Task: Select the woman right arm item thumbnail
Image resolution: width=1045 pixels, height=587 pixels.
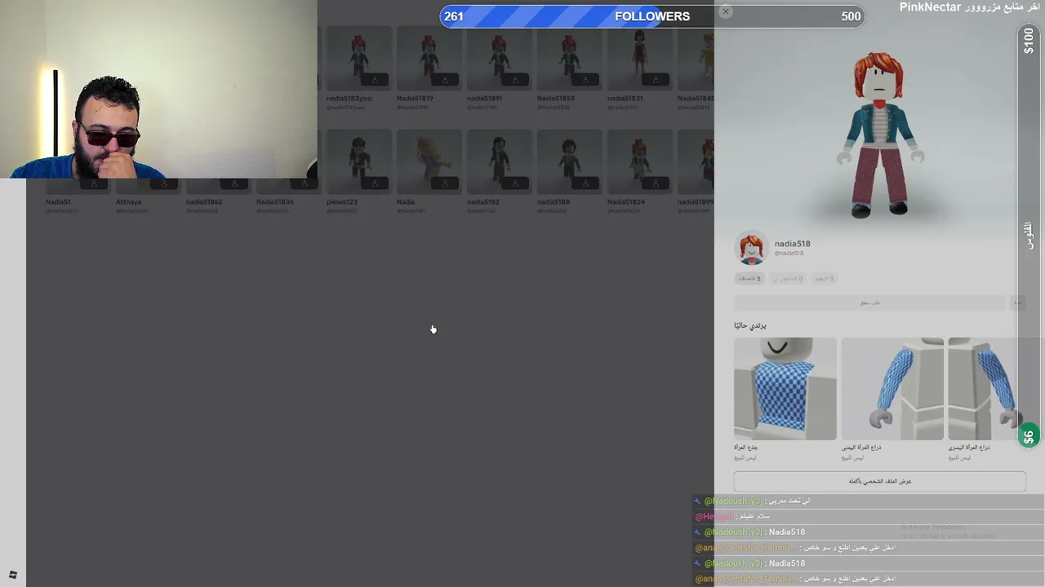Action: [892, 389]
